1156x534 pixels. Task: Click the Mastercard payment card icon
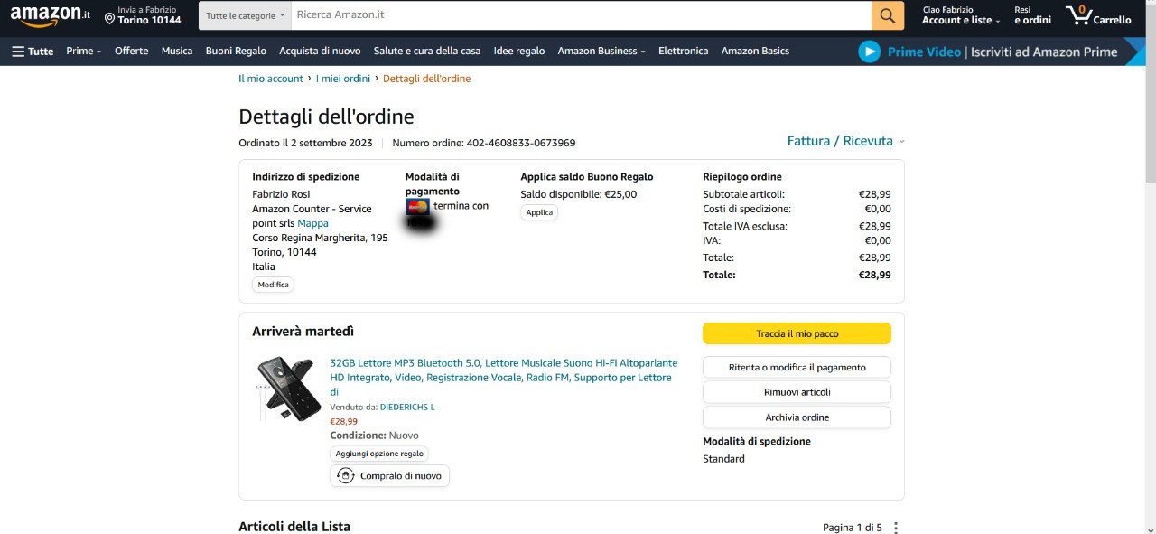click(x=417, y=206)
